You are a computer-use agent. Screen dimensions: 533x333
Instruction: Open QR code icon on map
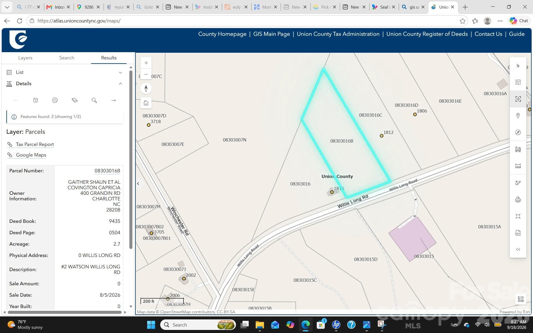pyautogui.click(x=521, y=299)
